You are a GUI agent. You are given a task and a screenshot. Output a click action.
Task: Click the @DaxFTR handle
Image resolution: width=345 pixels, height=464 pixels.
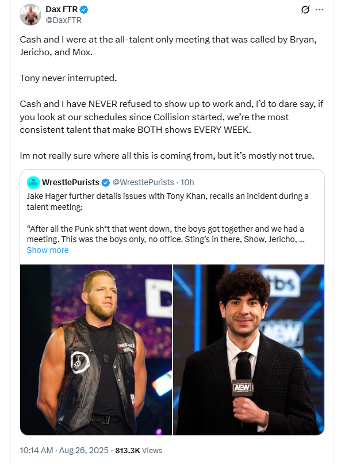[x=64, y=20]
